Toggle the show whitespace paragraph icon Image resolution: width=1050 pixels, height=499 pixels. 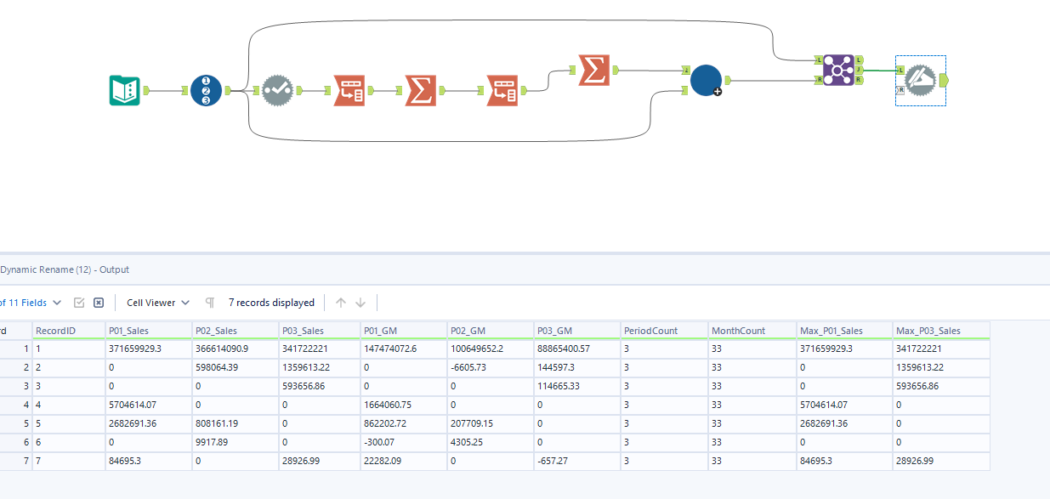(x=210, y=303)
